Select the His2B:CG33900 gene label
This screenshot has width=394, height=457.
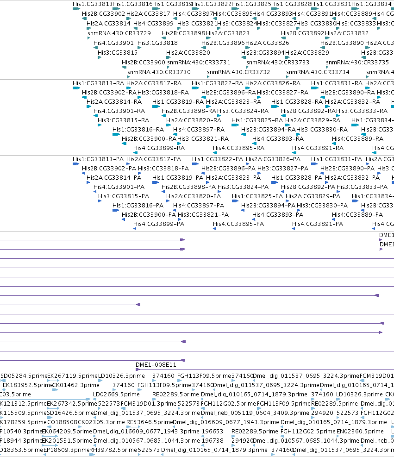point(144,62)
